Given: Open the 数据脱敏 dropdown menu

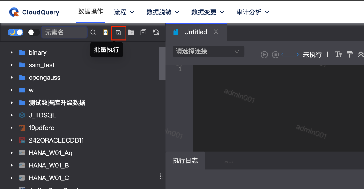Looking at the screenshot, I should tap(163, 12).
